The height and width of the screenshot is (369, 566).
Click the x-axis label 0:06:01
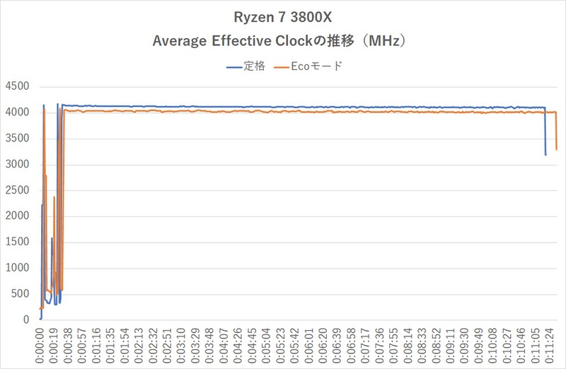point(308,346)
